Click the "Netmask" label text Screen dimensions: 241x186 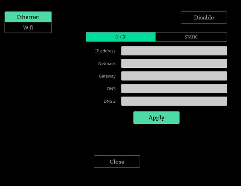click(107, 63)
